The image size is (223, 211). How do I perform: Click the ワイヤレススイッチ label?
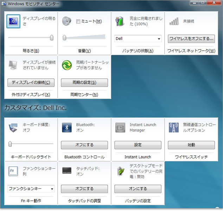click(x=191, y=157)
